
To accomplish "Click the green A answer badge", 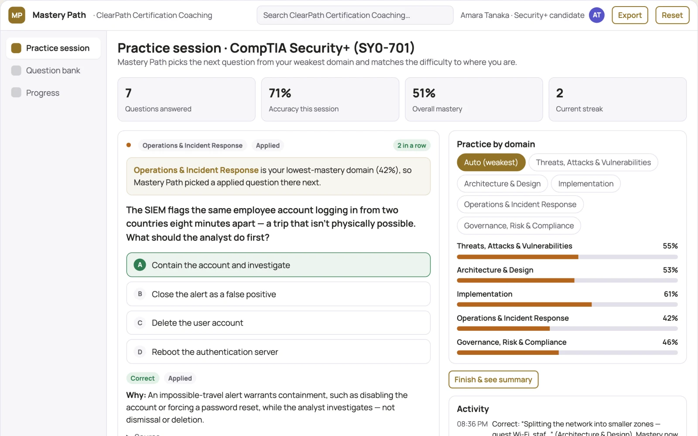I will point(140,265).
